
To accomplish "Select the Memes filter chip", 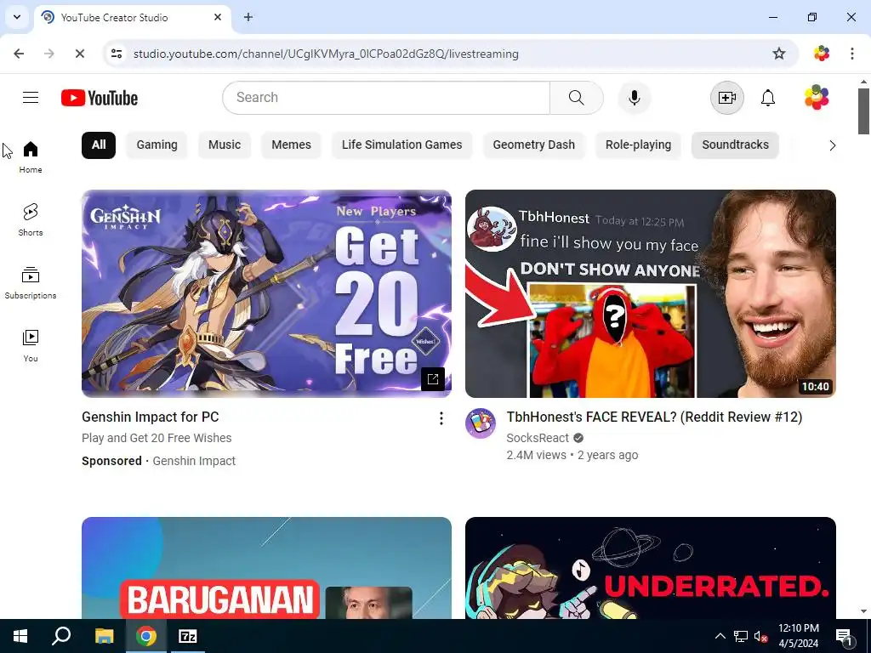I will pyautogui.click(x=291, y=145).
